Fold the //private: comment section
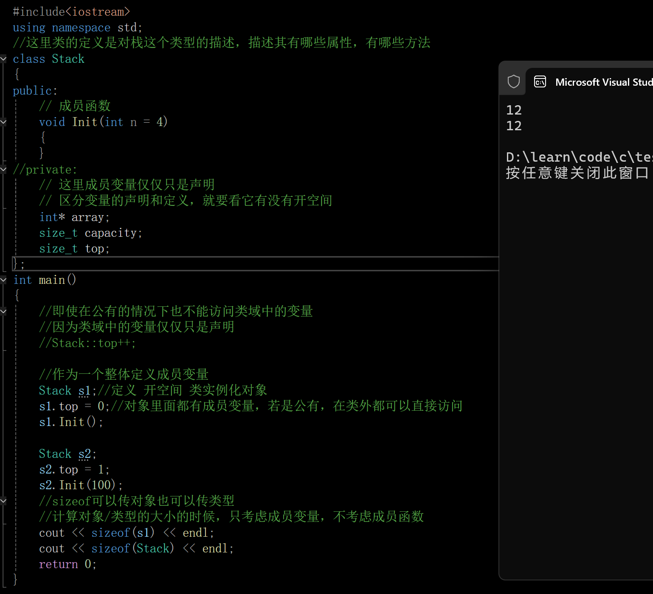653x594 pixels. [3, 170]
